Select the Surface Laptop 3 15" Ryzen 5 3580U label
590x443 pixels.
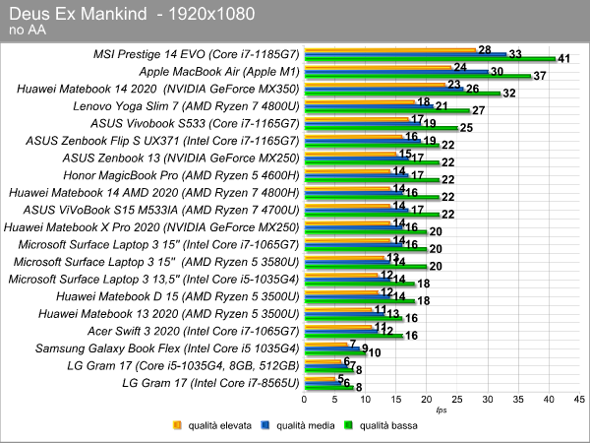(x=156, y=262)
